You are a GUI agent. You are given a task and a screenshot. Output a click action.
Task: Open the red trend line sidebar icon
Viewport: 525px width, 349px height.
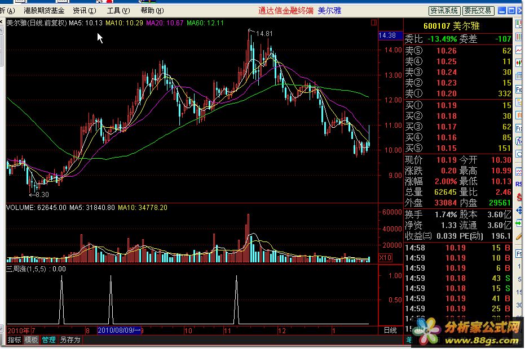[519, 50]
